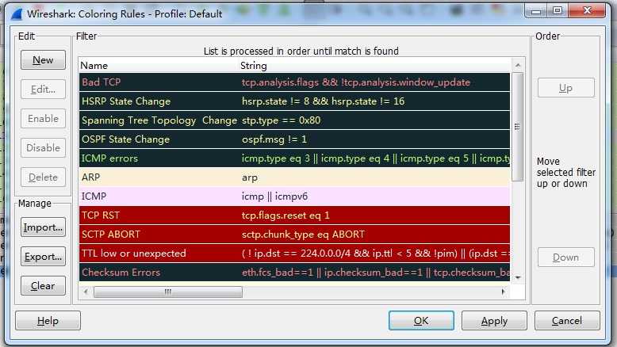This screenshot has height=347, width=617.
Task: Click the Enable button
Action: (43, 119)
